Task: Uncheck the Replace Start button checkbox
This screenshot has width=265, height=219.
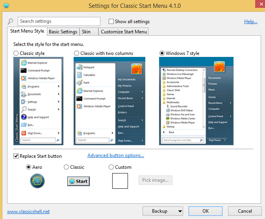Action: click(x=16, y=156)
